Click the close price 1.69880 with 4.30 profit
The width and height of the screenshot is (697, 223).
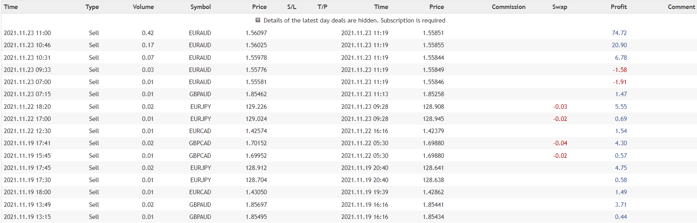point(433,143)
